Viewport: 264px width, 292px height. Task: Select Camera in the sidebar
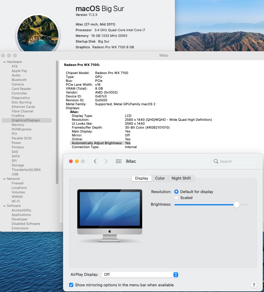pyautogui.click(x=18, y=84)
